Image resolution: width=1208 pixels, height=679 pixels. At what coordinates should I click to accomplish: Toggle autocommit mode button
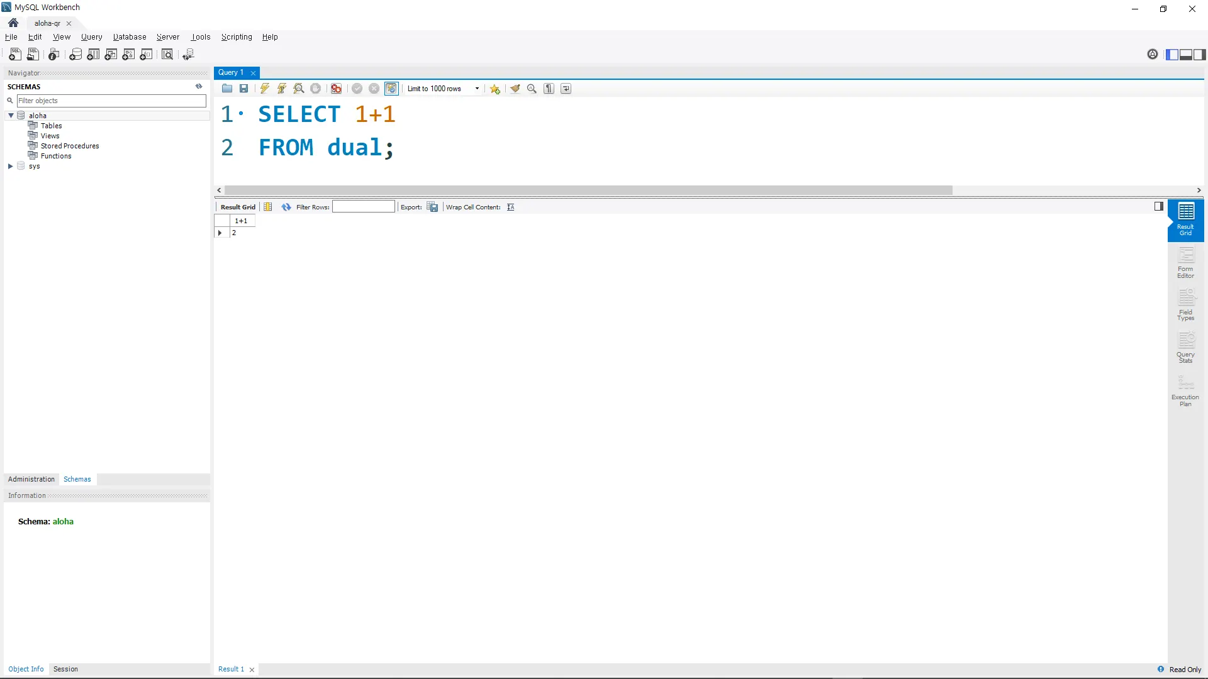click(x=391, y=89)
